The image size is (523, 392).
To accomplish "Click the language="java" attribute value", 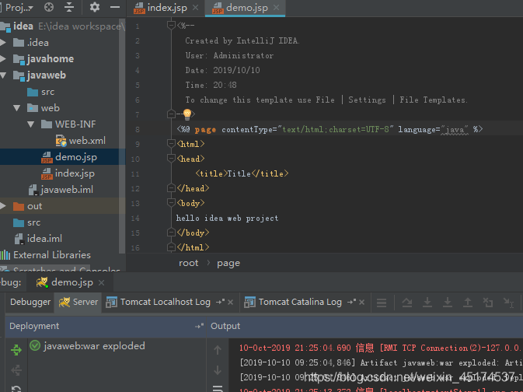I will 455,130.
